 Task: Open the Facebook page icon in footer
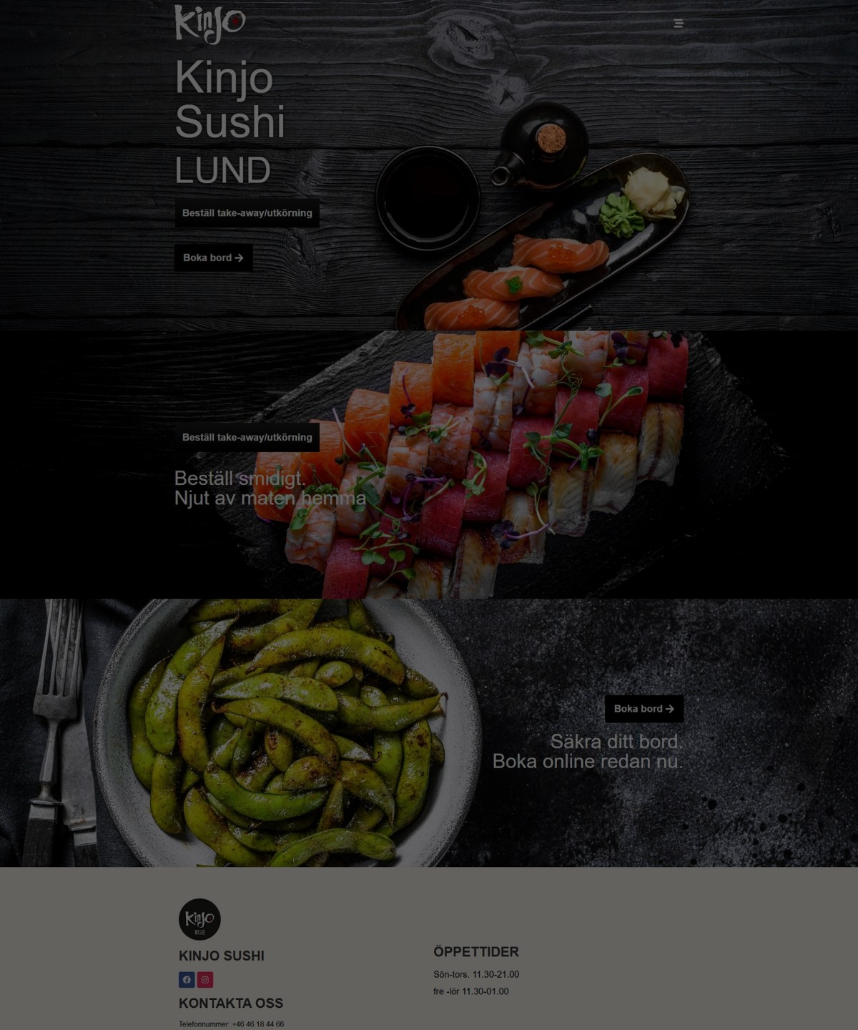click(x=187, y=980)
